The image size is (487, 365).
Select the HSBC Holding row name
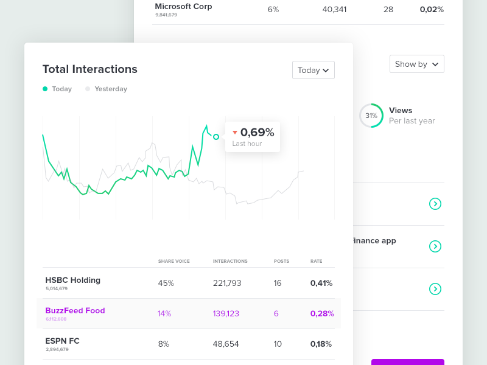coord(72,280)
